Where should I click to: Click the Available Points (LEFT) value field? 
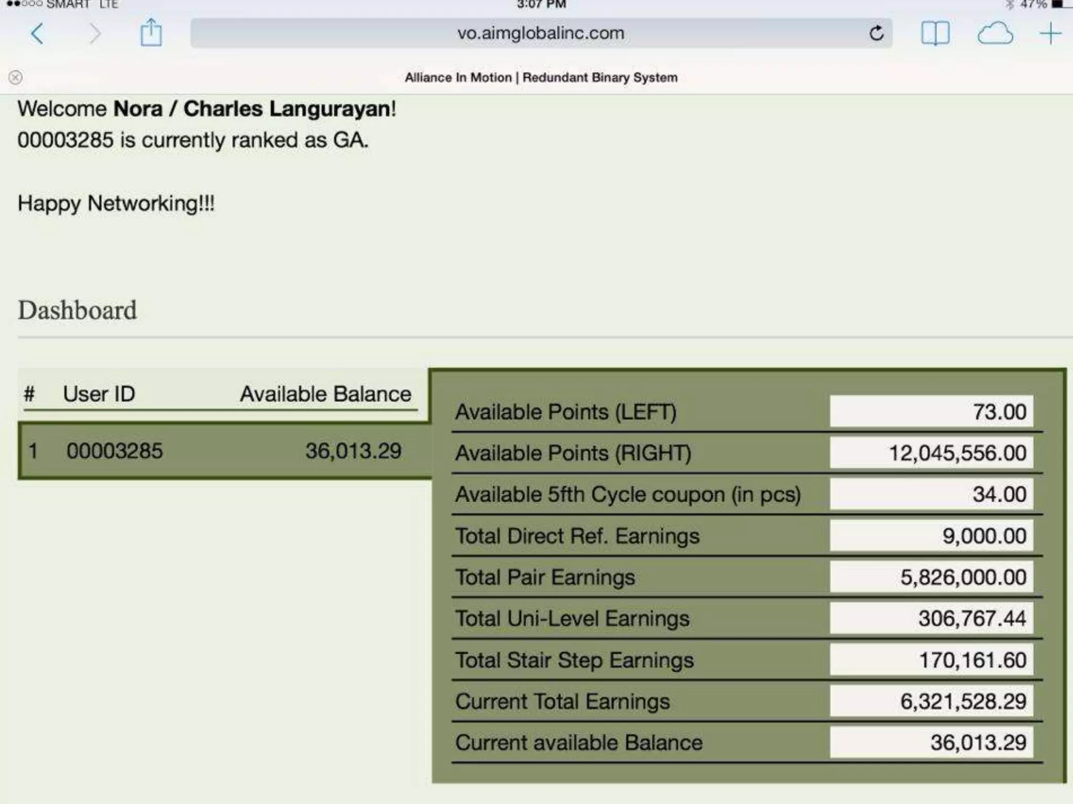click(931, 411)
